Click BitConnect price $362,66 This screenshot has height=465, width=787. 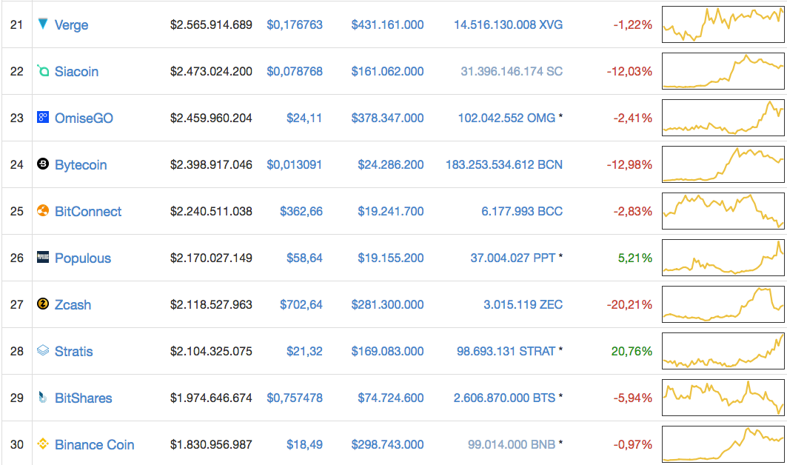click(301, 212)
